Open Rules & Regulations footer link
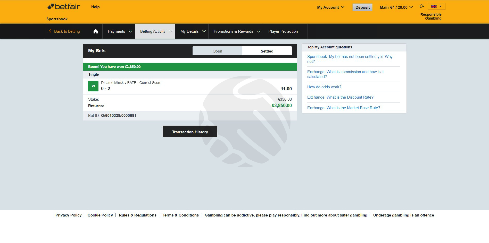 click(x=138, y=215)
